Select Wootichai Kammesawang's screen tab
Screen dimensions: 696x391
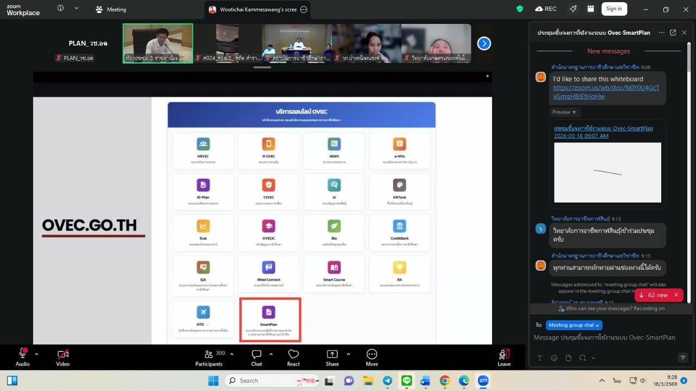[x=253, y=9]
